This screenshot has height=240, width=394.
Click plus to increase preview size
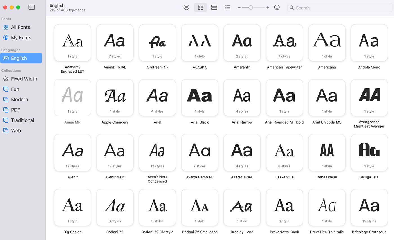click(x=267, y=8)
